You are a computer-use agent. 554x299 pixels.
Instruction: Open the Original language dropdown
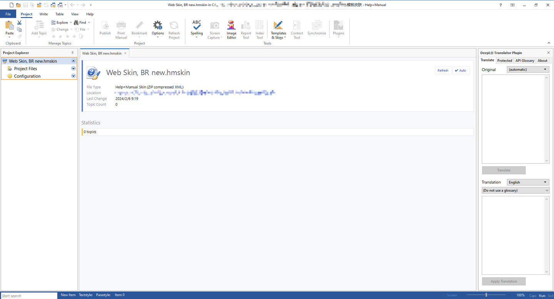click(x=528, y=70)
